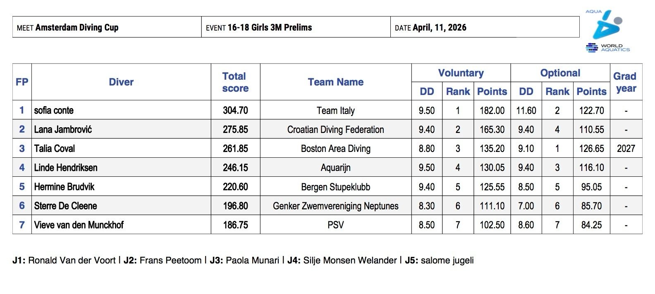Image resolution: width=655 pixels, height=294 pixels.
Task: Click the Optional group header
Action: coord(560,73)
